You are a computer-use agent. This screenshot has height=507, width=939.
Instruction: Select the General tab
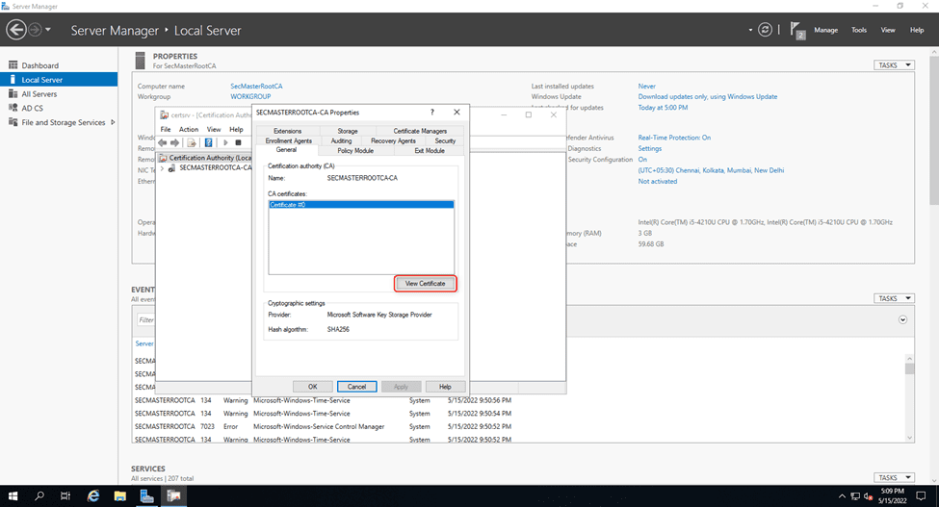coord(286,150)
